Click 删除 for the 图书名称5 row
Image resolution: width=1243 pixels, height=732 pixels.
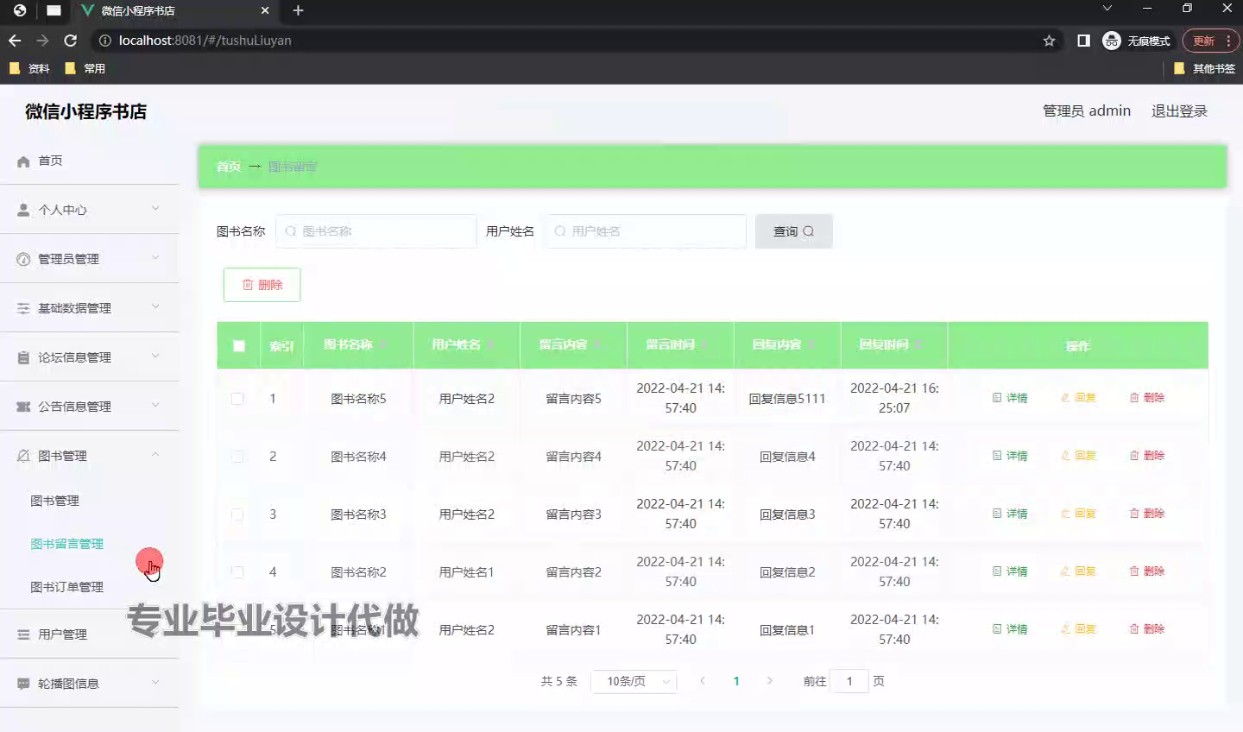click(x=1147, y=398)
